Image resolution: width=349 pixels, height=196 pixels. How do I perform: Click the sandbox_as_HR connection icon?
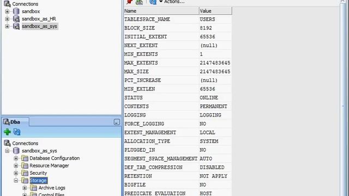tap(16, 19)
